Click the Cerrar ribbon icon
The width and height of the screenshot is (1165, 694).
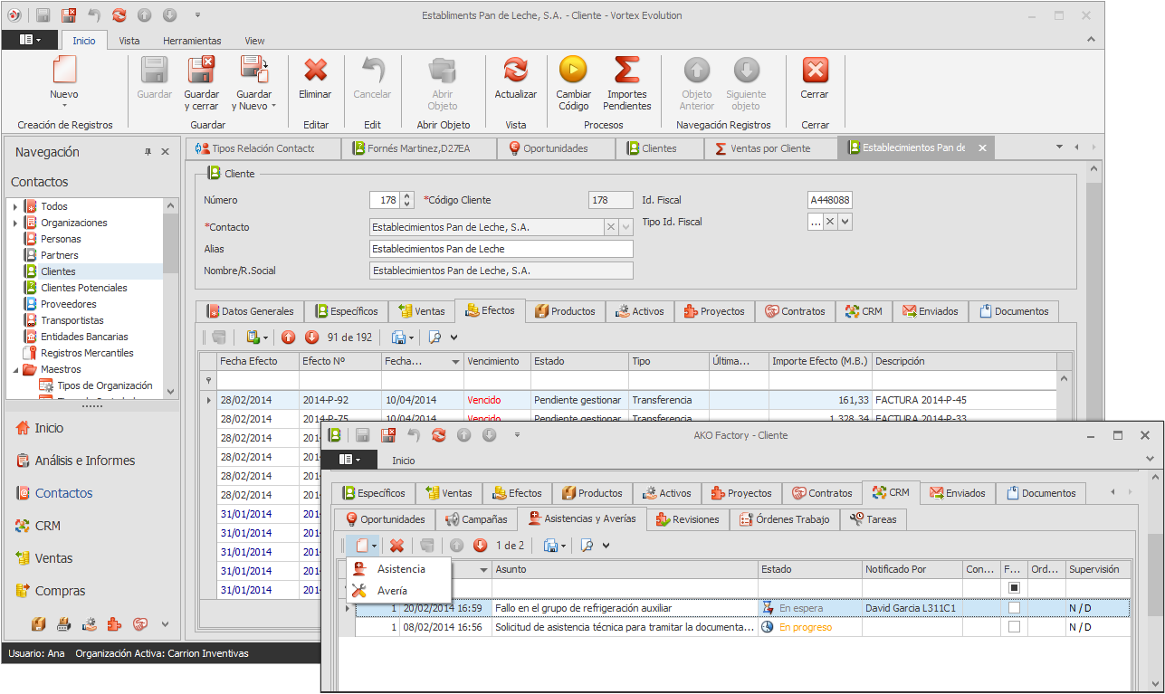[816, 71]
